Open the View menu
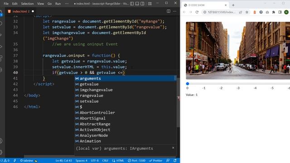 pos(40,4)
